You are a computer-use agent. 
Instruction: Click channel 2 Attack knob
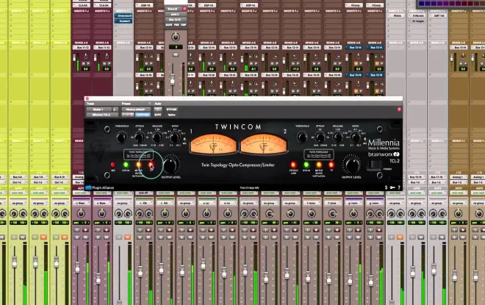[x=320, y=137]
